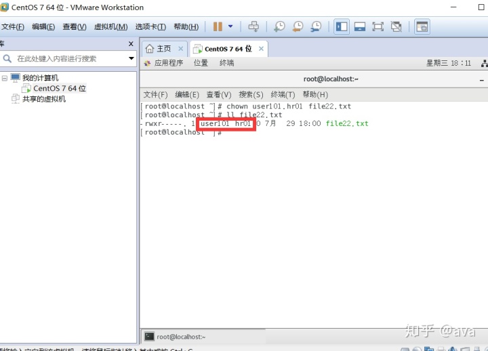The image size is (488, 351).
Task: Open the terminal 文件(F) menu
Action: 155,95
